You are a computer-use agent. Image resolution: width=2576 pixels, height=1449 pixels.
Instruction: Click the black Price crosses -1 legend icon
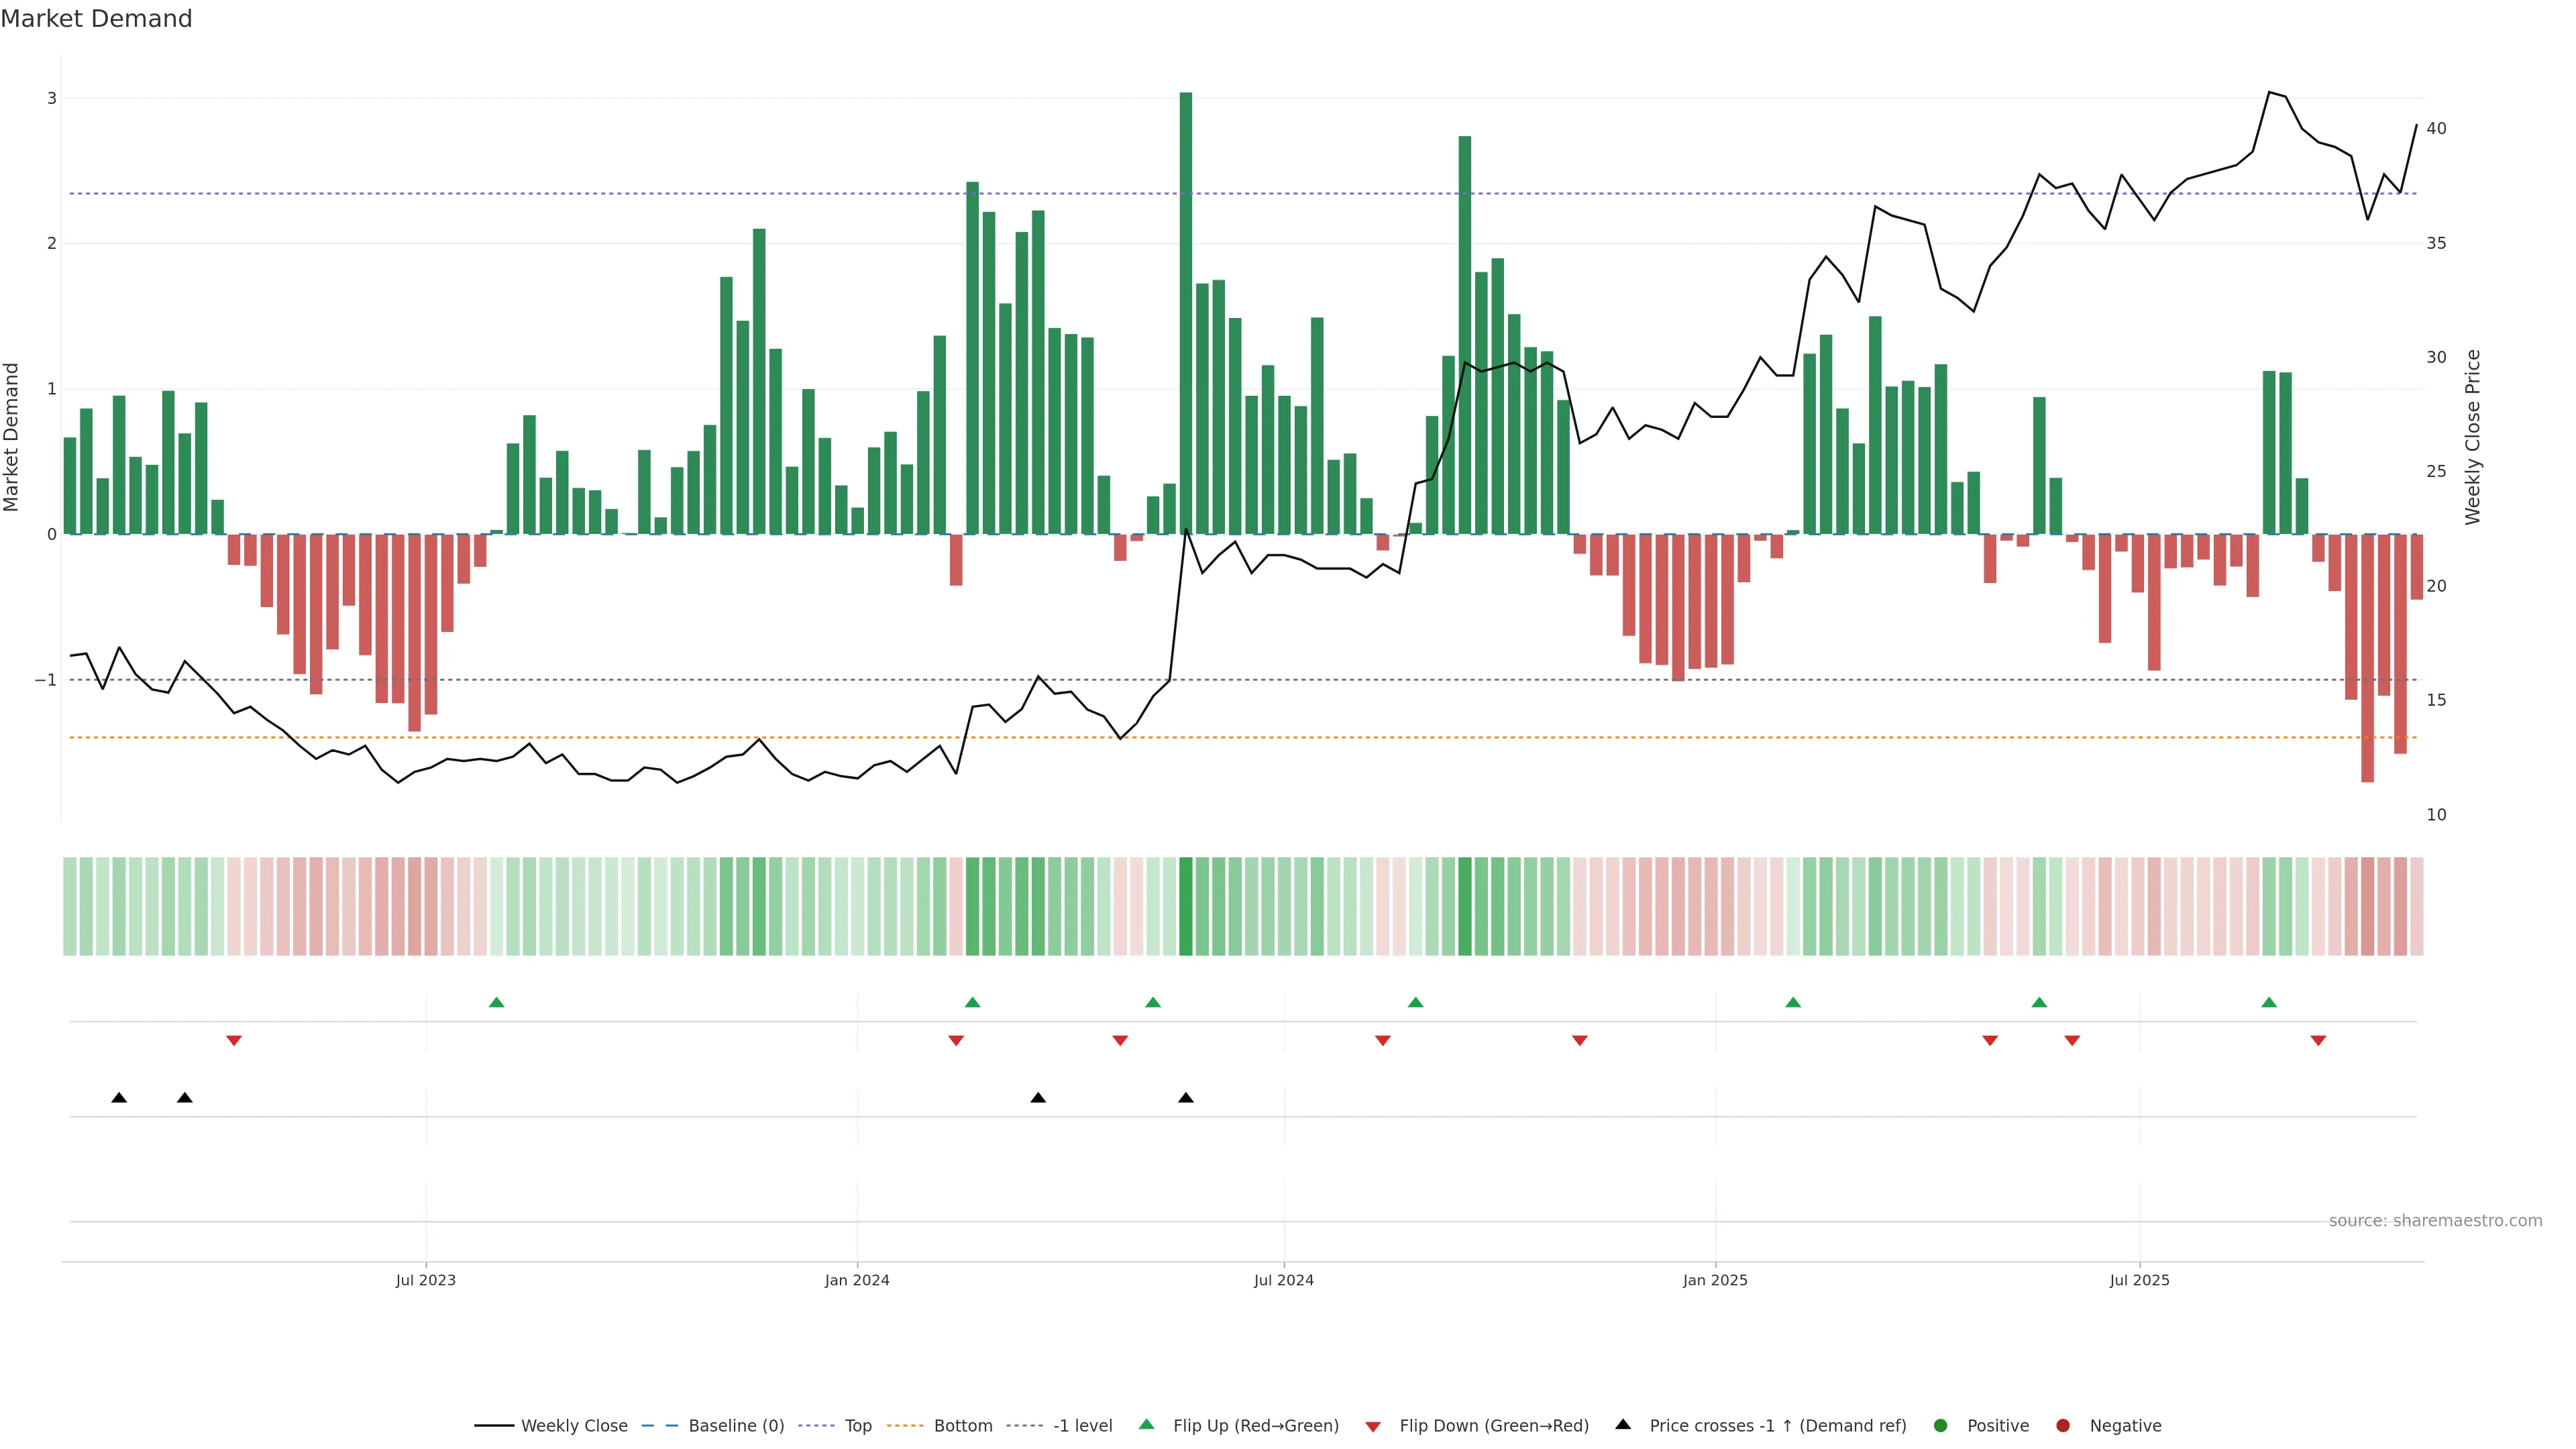[1623, 1425]
